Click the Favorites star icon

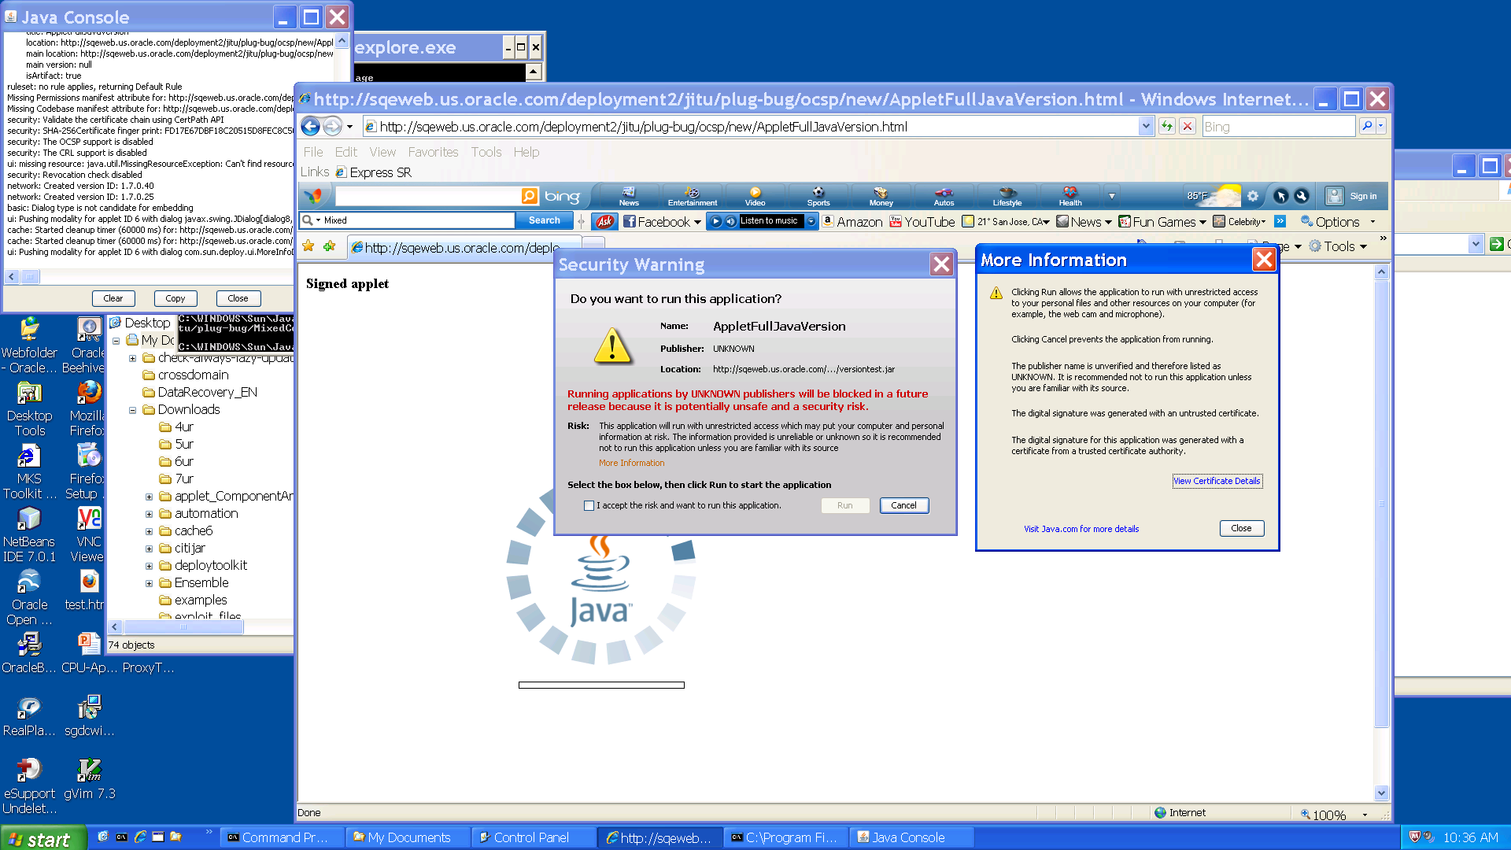pos(308,247)
